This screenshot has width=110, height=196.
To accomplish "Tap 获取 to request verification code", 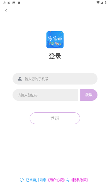I will tap(89, 95).
